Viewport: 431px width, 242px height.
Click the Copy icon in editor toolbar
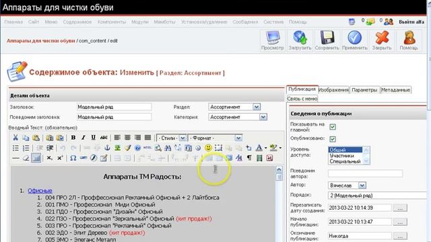click(26, 138)
